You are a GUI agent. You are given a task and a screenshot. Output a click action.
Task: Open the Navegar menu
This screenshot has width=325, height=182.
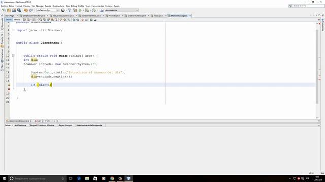[40, 6]
